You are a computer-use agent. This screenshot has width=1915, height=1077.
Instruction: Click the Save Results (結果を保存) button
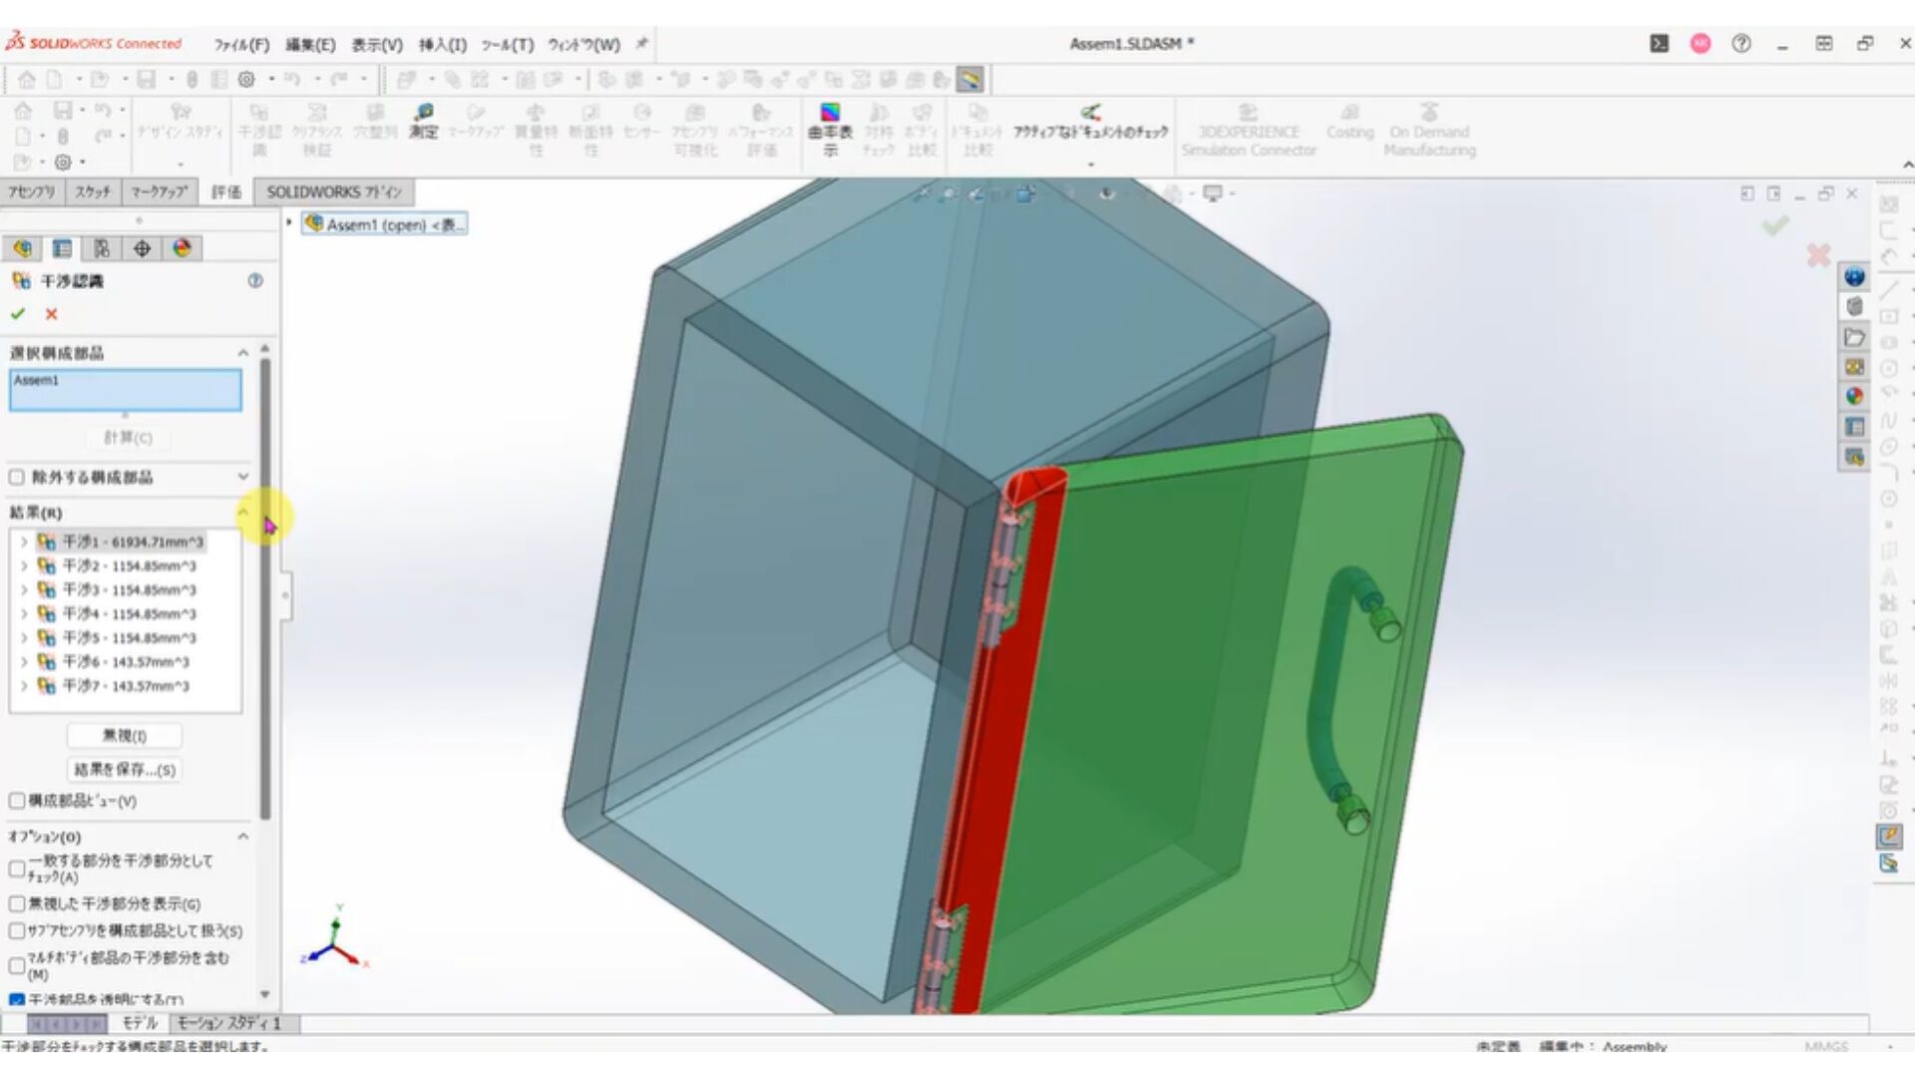125,770
